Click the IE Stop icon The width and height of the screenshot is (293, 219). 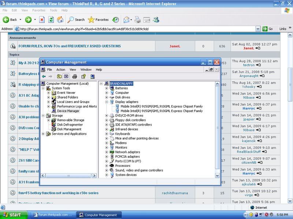[42, 20]
